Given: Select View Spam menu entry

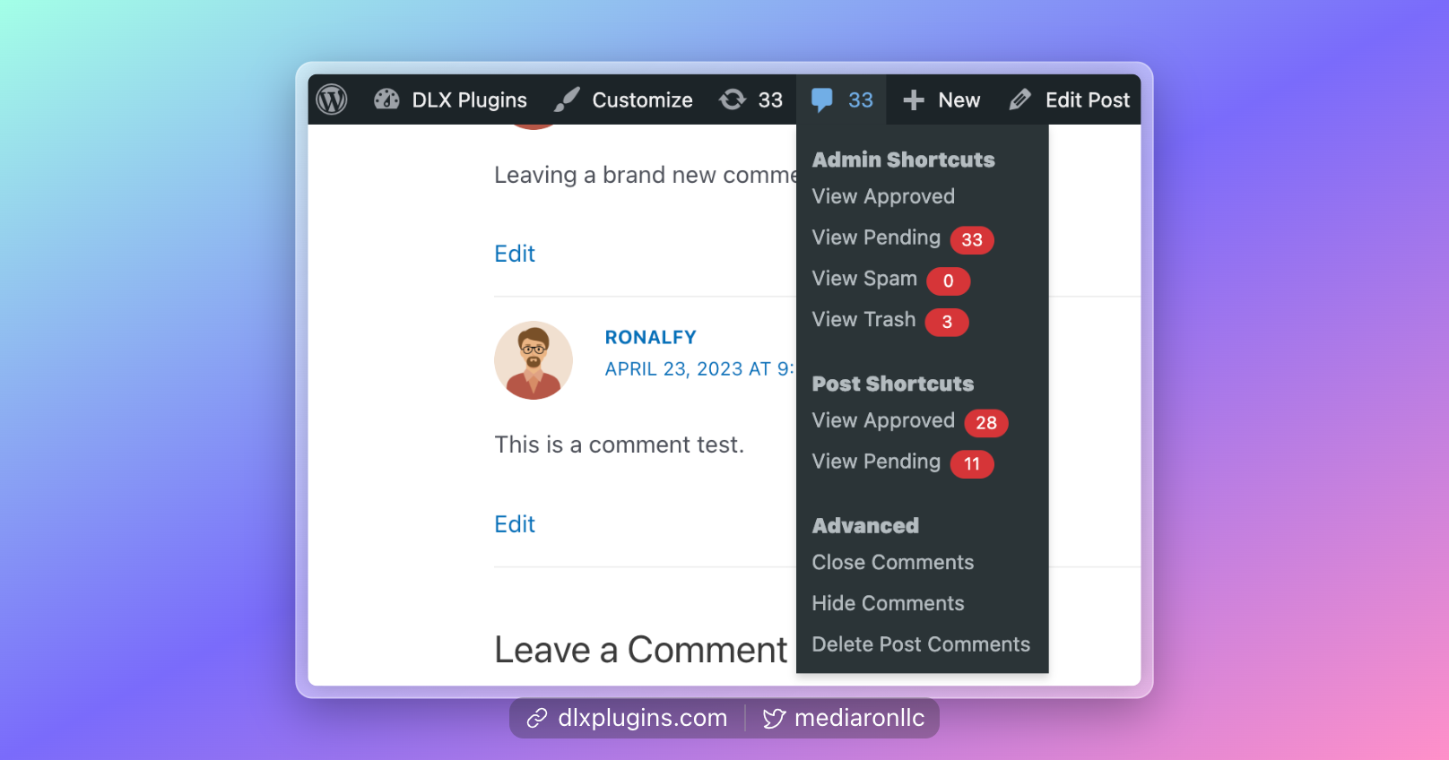Looking at the screenshot, I should click(x=864, y=279).
